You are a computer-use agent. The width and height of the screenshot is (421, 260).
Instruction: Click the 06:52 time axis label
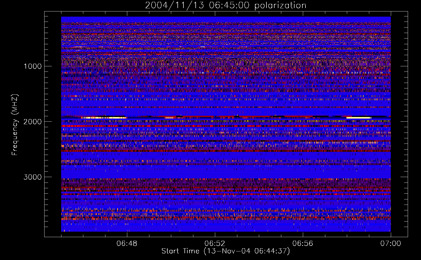pyautogui.click(x=215, y=244)
